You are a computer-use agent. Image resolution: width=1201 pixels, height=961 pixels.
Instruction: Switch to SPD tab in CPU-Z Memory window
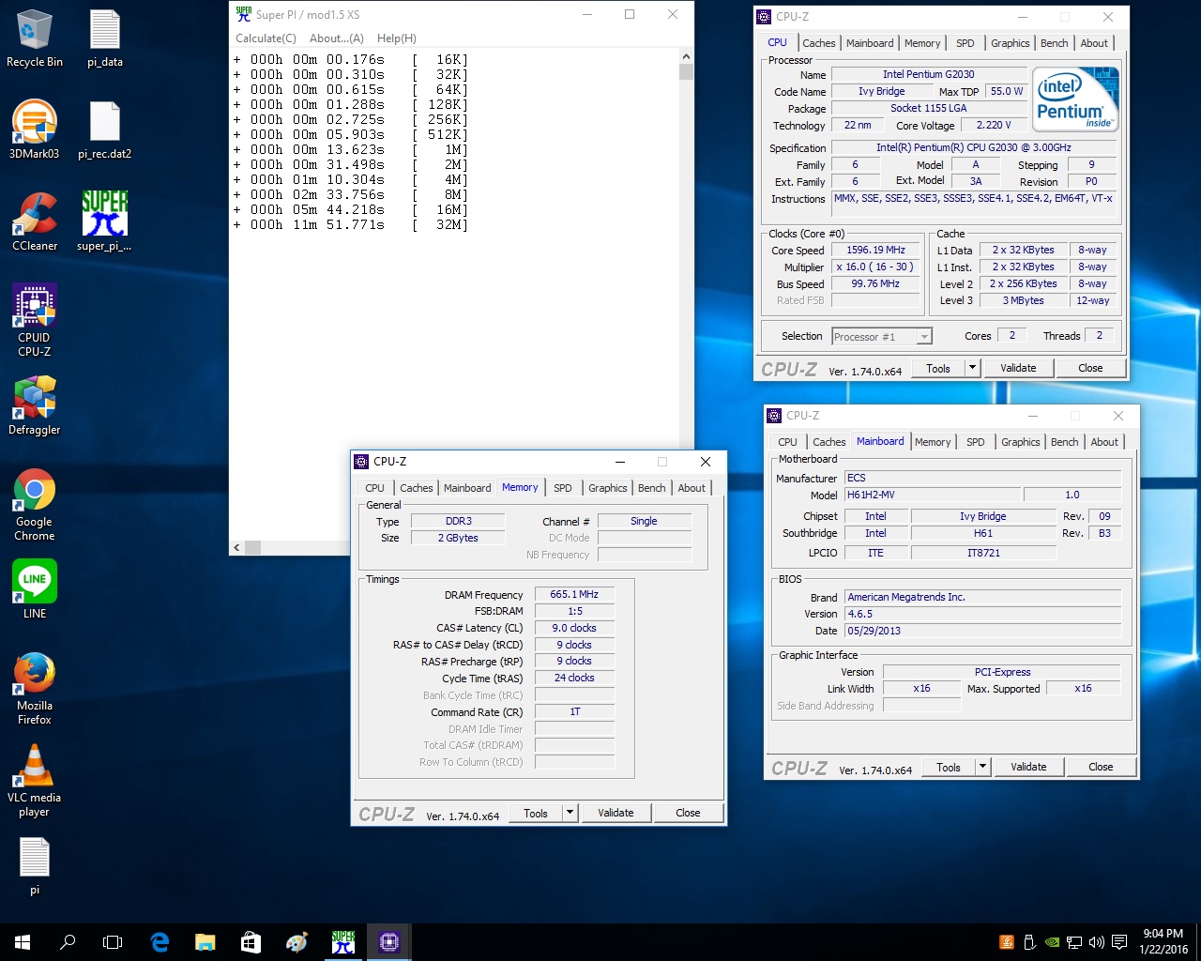click(x=563, y=488)
